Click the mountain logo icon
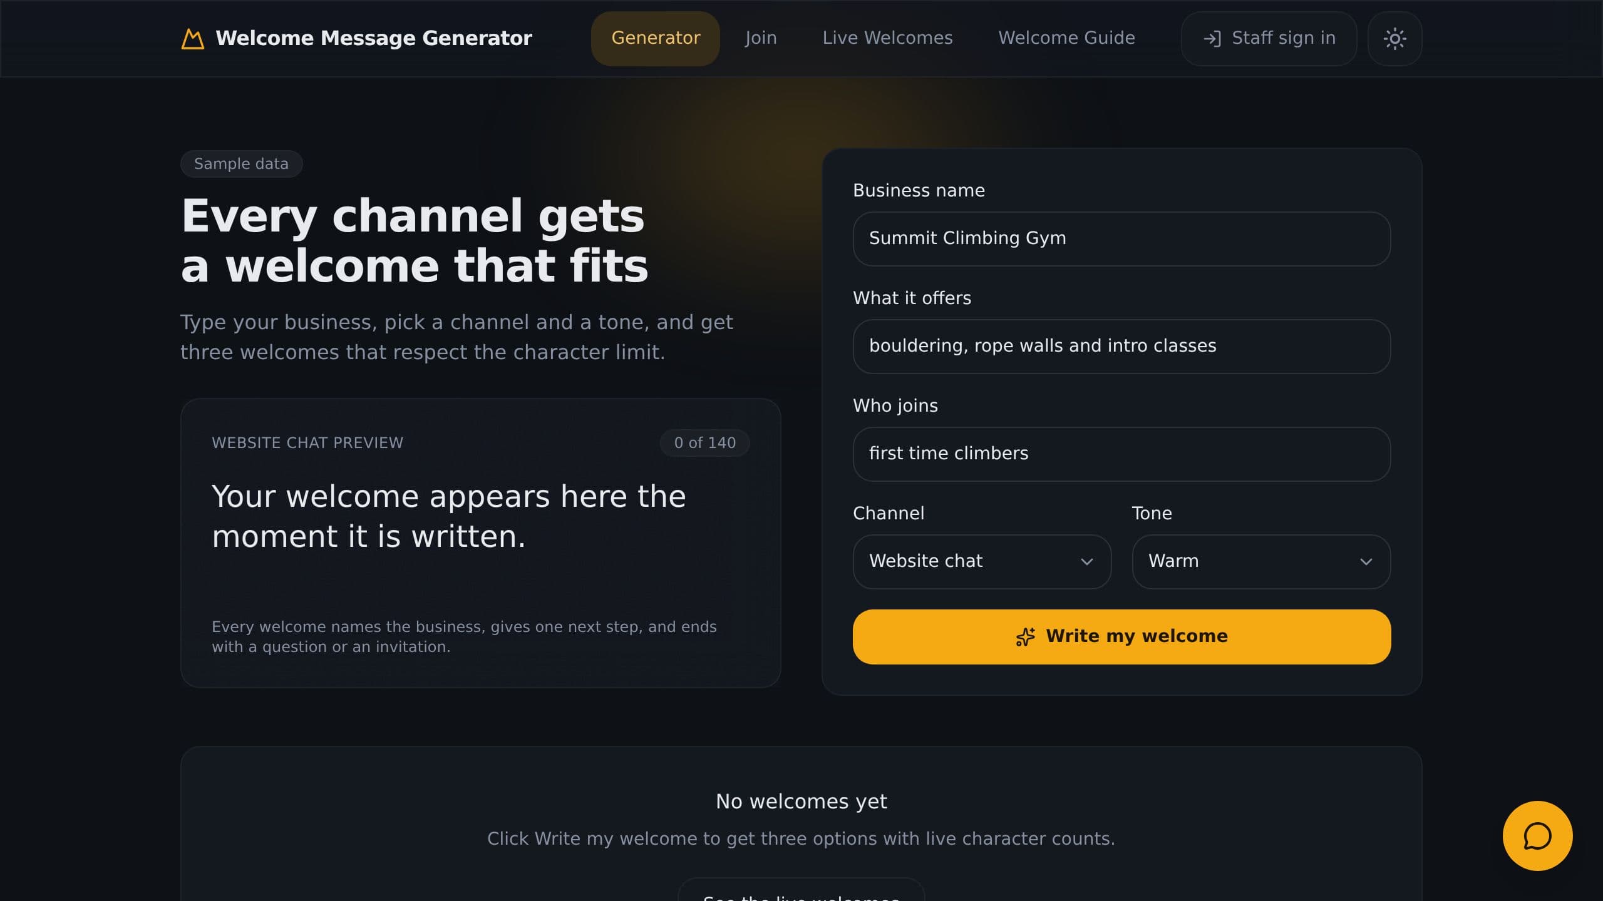This screenshot has height=901, width=1603. tap(193, 39)
